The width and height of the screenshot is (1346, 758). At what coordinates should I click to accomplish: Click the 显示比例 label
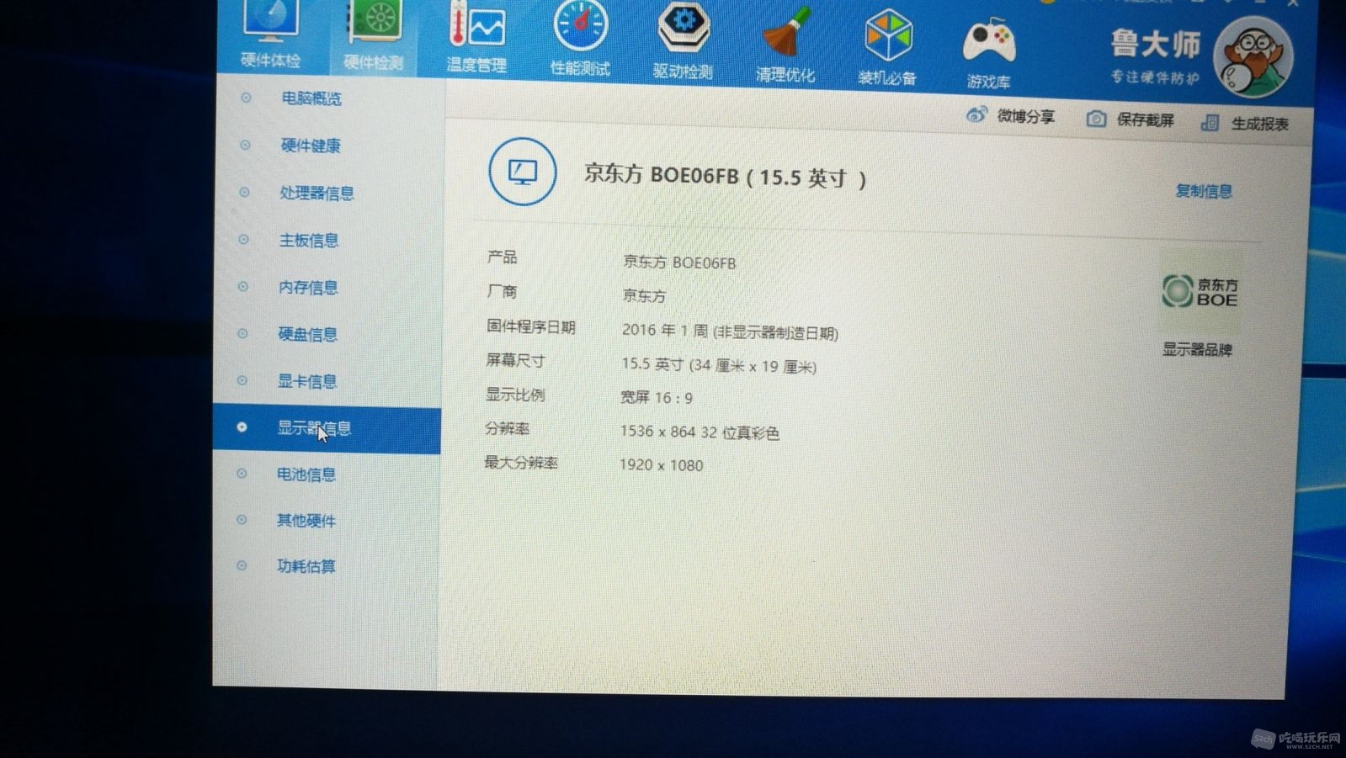[514, 395]
